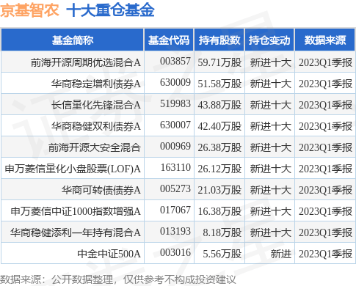This screenshot has height=286, width=356.
Task: Click the 51.58万股 holdings cell
Action: coord(219,84)
